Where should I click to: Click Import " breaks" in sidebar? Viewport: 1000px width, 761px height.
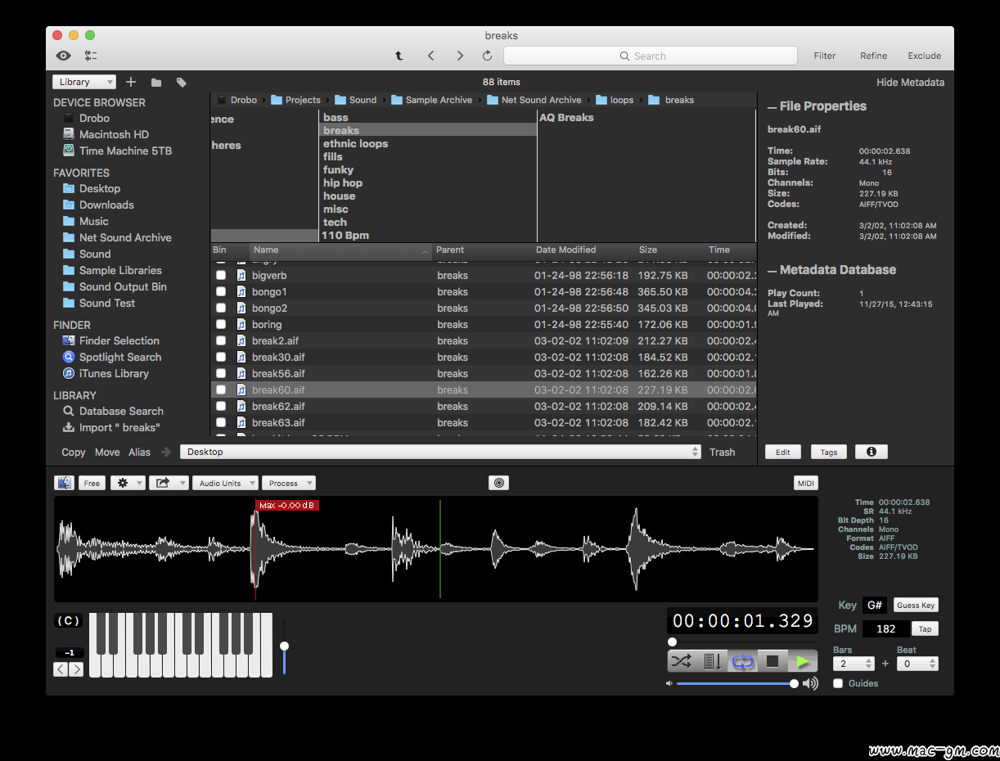pyautogui.click(x=119, y=427)
